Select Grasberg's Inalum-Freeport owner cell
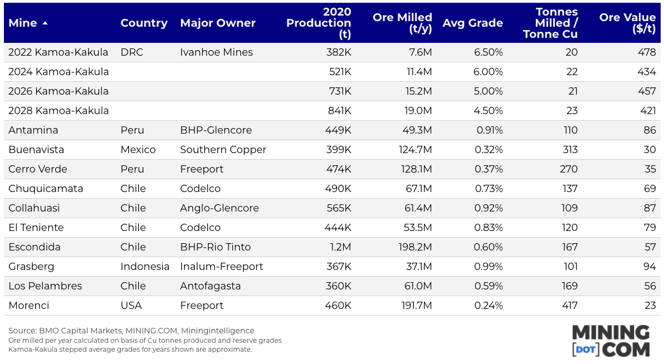The width and height of the screenshot is (664, 364). coord(221,267)
